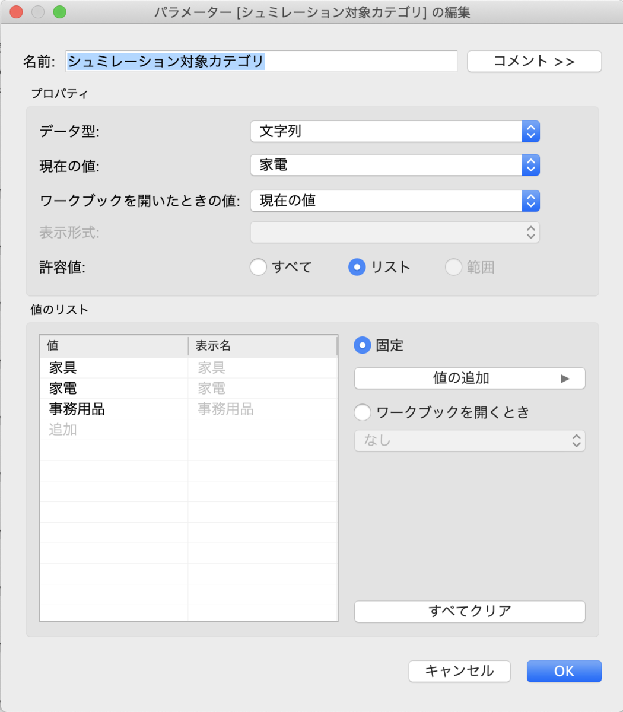Open the なし dropdown
This screenshot has height=712, width=623.
(470, 441)
